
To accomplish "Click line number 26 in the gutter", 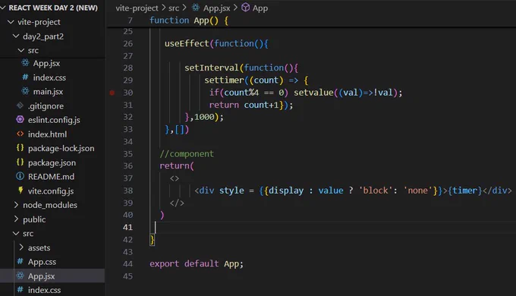I will [x=127, y=43].
